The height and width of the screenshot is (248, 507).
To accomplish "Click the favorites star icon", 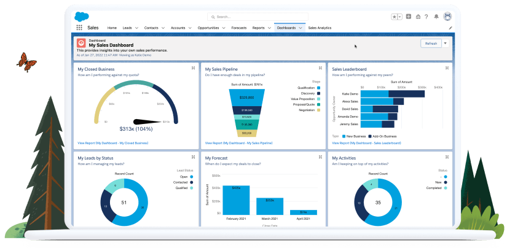I will (395, 17).
